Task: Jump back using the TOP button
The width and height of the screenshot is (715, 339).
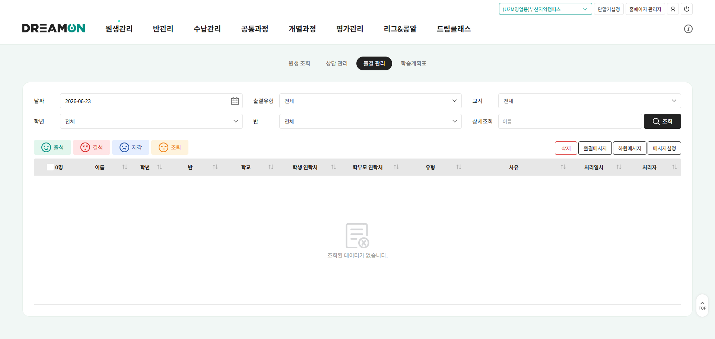Action: (x=702, y=306)
